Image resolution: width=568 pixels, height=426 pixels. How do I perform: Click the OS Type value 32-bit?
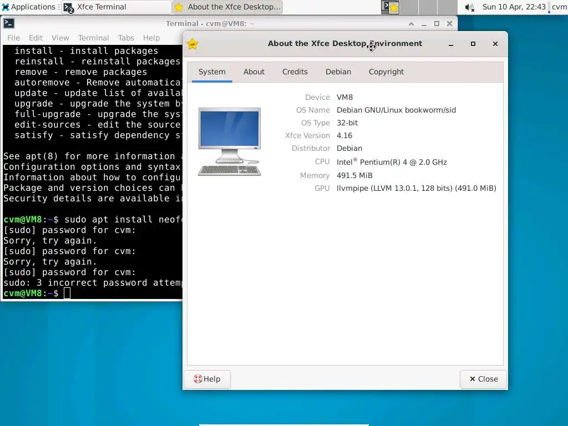click(x=347, y=123)
